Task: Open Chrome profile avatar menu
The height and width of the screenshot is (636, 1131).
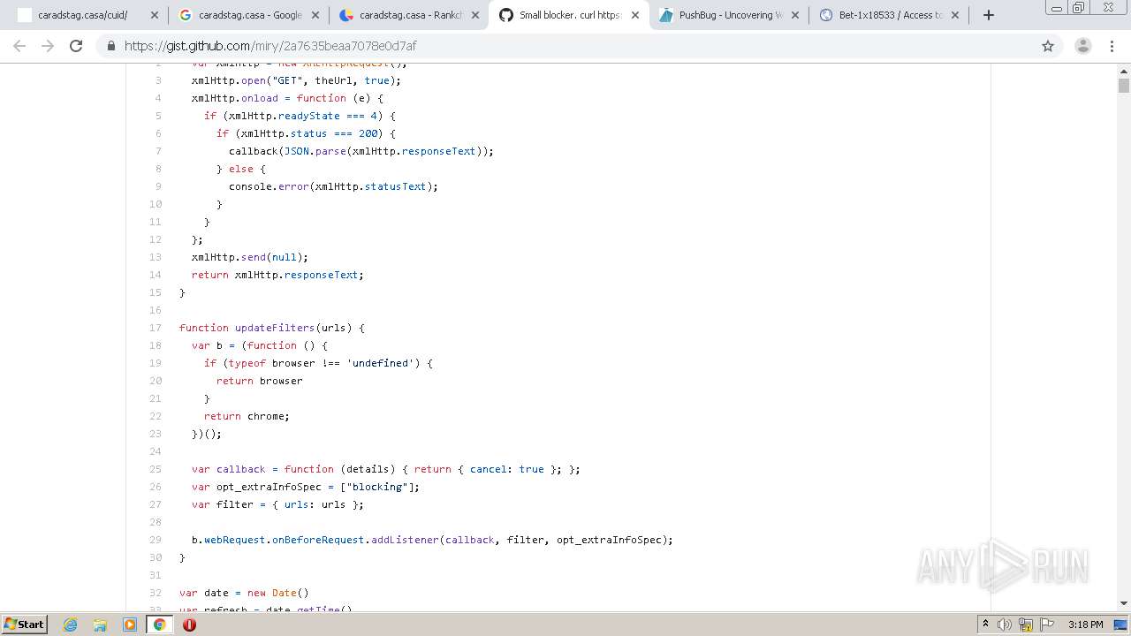Action: click(1082, 46)
